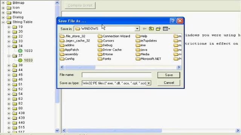Select the Media folder
Viewport: 241px width, 135px height.
tap(142, 54)
